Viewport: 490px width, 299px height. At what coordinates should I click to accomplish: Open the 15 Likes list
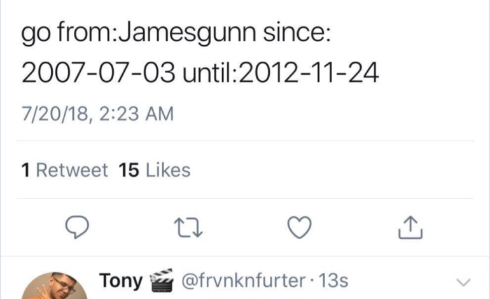pyautogui.click(x=154, y=170)
